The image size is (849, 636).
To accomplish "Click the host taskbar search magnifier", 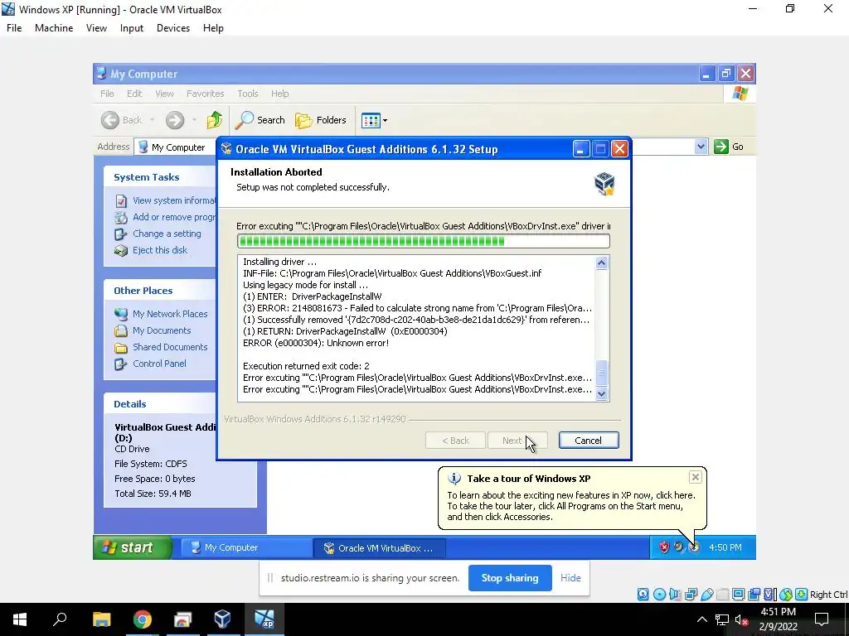I will tap(60, 619).
